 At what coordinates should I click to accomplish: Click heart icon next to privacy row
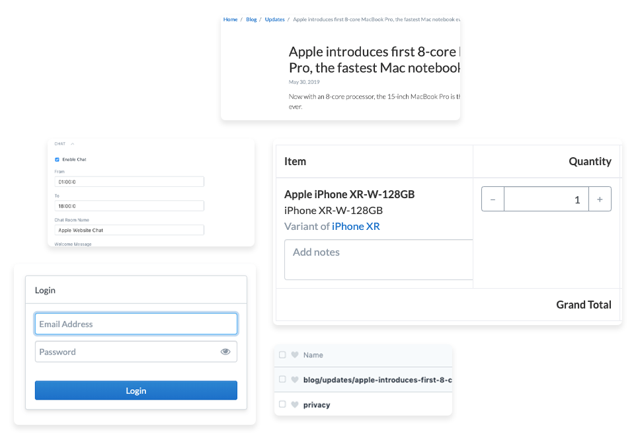[x=295, y=404]
